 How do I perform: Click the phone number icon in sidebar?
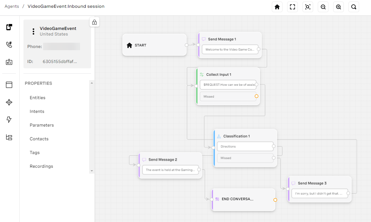click(9, 45)
